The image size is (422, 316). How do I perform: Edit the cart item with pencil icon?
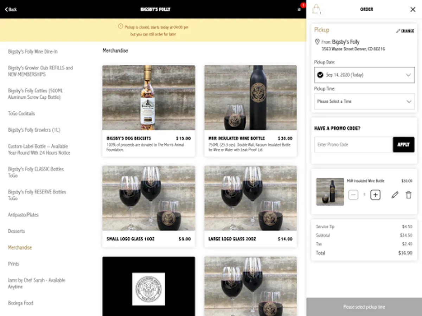coord(395,195)
